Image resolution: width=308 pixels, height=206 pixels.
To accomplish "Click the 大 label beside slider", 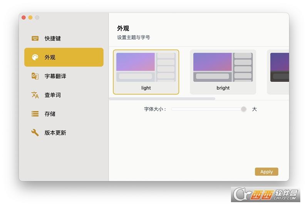I will [x=254, y=109].
